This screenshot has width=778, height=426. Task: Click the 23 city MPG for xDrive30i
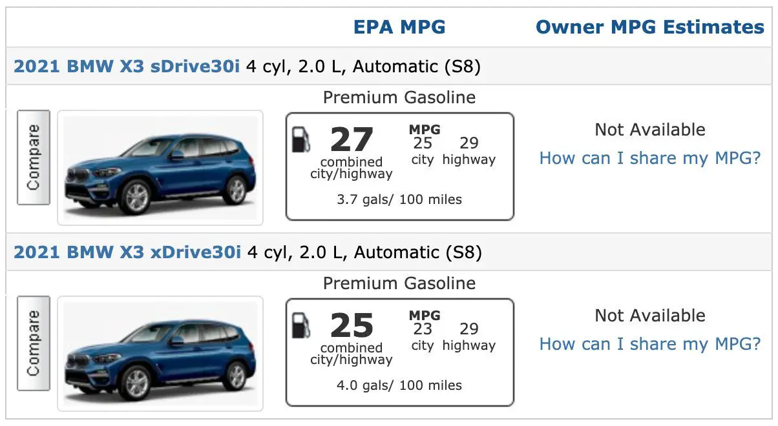click(x=423, y=329)
